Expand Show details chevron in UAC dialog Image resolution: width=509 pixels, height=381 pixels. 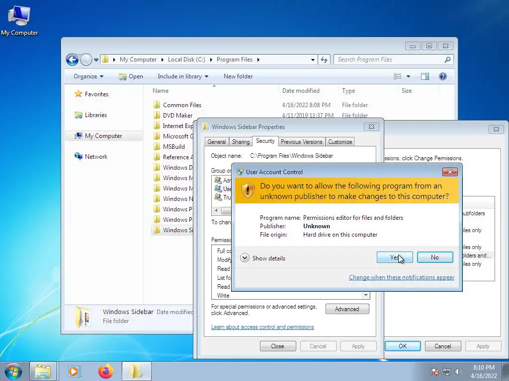coord(245,258)
